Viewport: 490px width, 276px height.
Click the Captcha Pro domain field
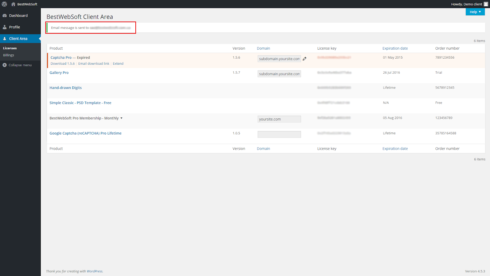[x=279, y=59]
